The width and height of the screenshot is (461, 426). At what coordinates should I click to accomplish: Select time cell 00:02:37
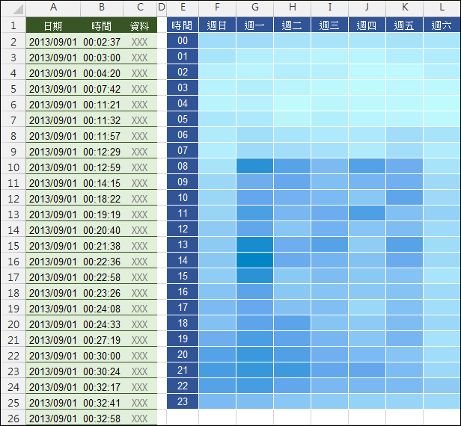coord(102,42)
